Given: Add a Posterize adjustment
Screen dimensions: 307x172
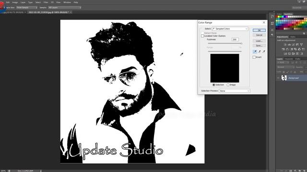Looking at the screenshot, I should pos(289,54).
